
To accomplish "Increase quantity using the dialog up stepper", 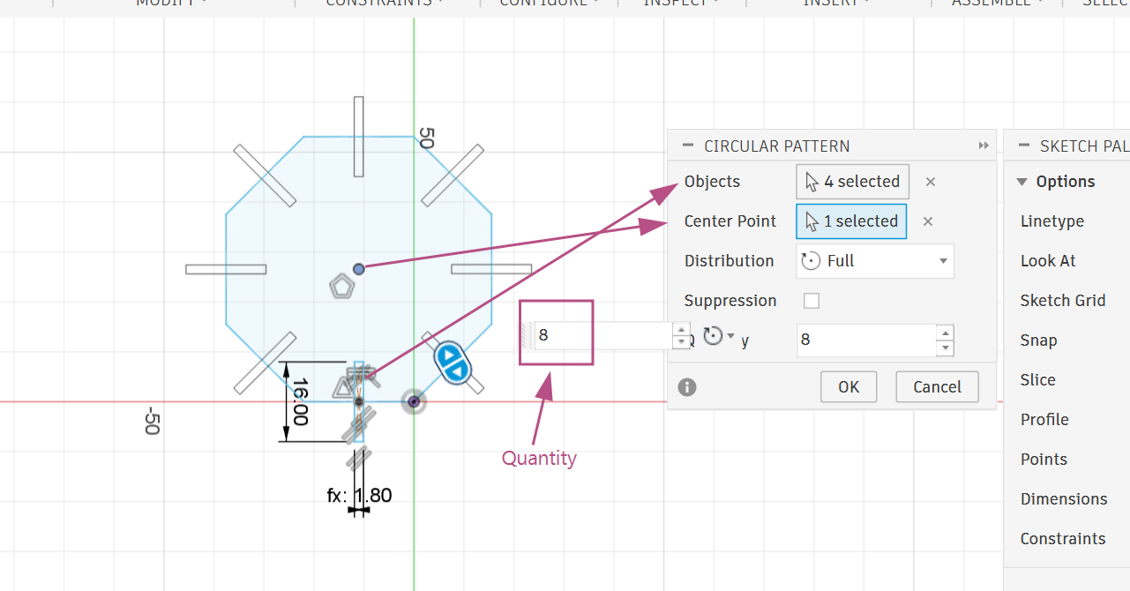I will pyautogui.click(x=946, y=333).
